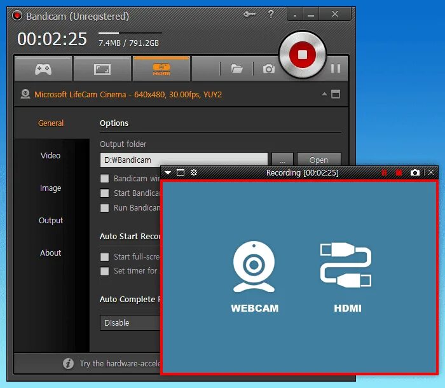Open the Disable auto complete dropdown
Image resolution: width=445 pixels, height=388 pixels.
pos(130,322)
